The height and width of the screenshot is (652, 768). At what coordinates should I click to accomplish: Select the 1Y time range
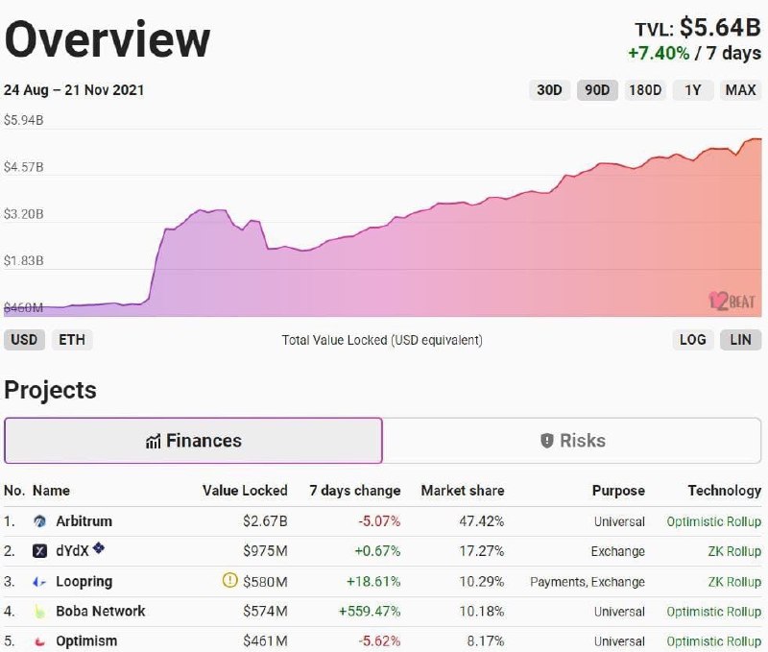(692, 90)
